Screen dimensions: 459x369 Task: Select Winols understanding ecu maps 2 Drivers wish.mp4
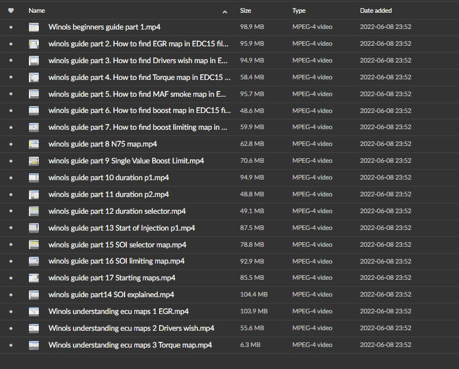tap(131, 328)
